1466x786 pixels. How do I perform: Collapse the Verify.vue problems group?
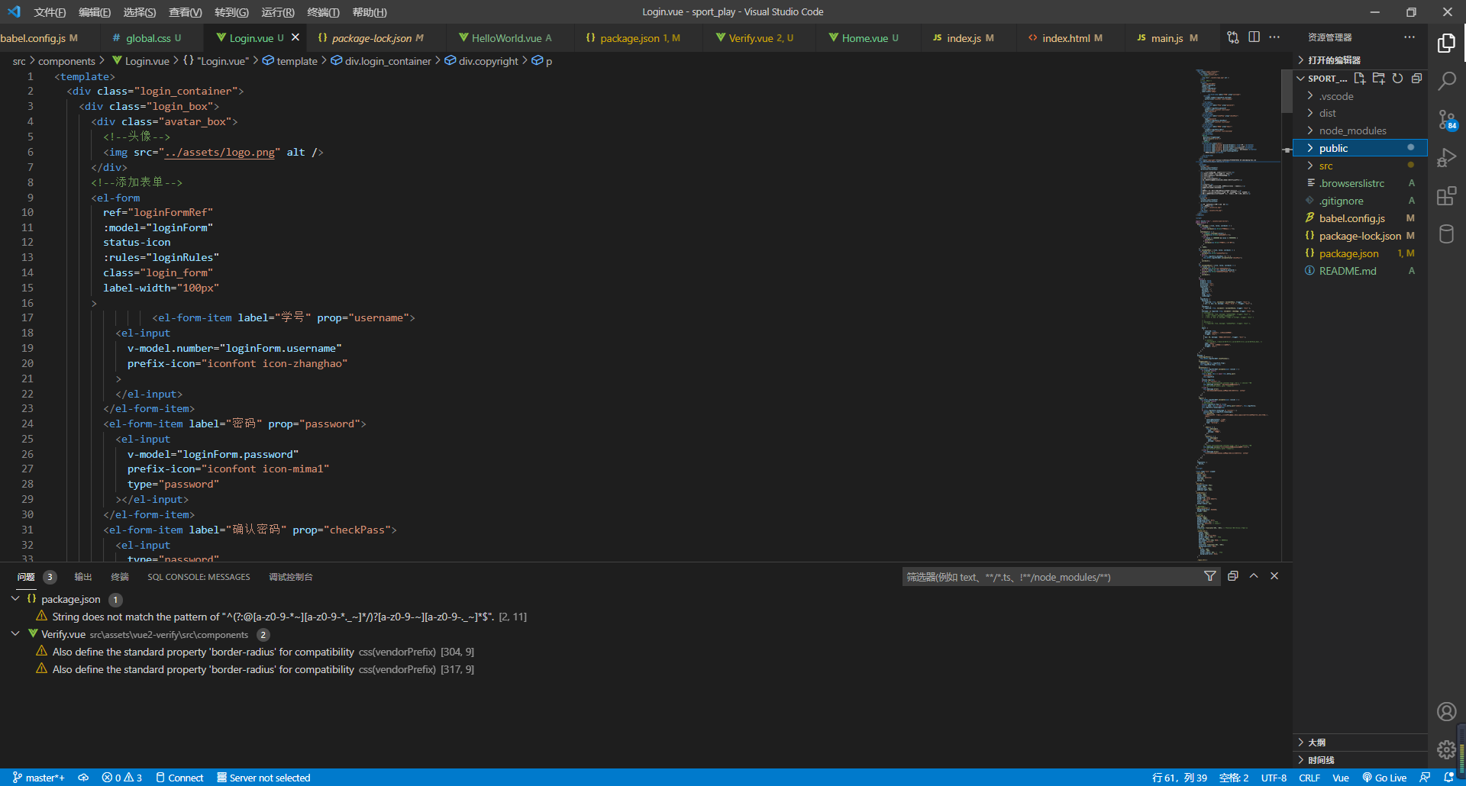(x=15, y=634)
